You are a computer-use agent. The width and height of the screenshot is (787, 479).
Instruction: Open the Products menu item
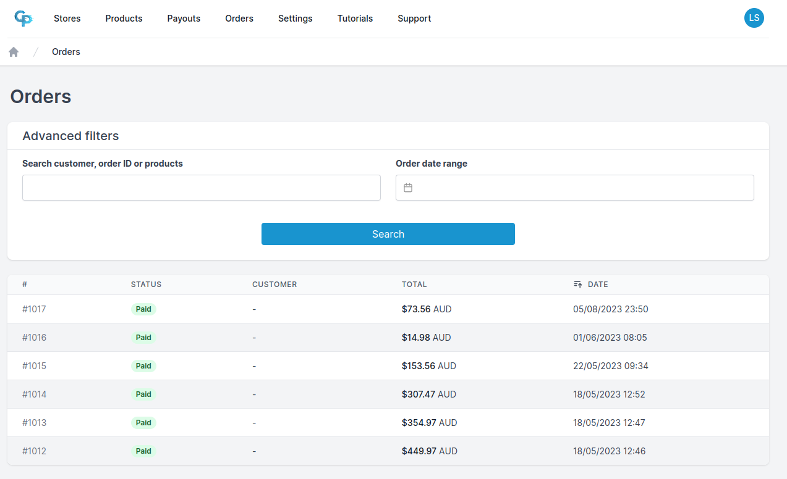tap(124, 19)
